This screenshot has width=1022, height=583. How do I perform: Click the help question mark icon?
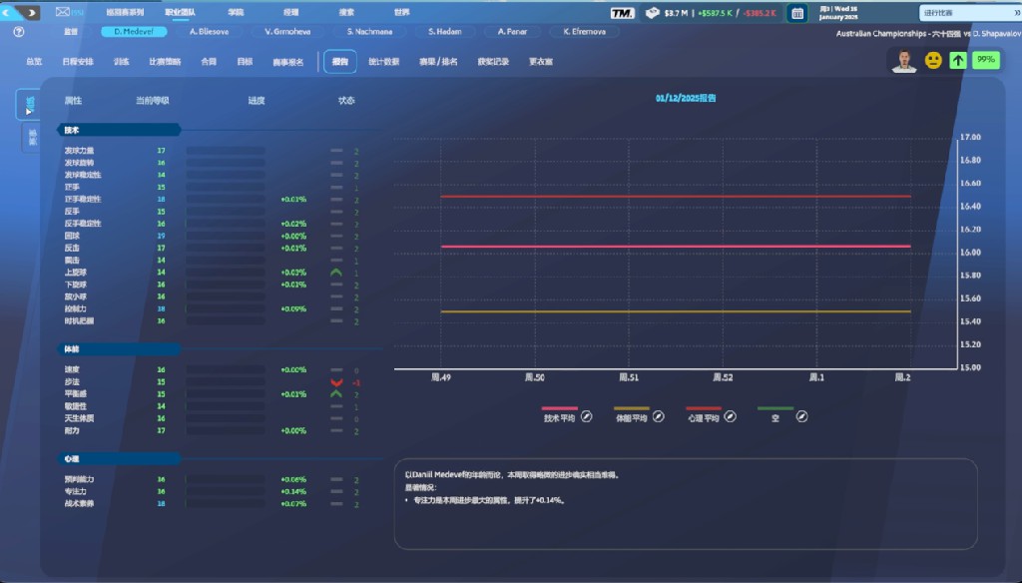pyautogui.click(x=18, y=32)
